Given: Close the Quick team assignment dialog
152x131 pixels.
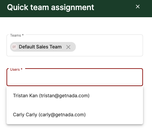Looking at the screenshot, I should (138, 6).
